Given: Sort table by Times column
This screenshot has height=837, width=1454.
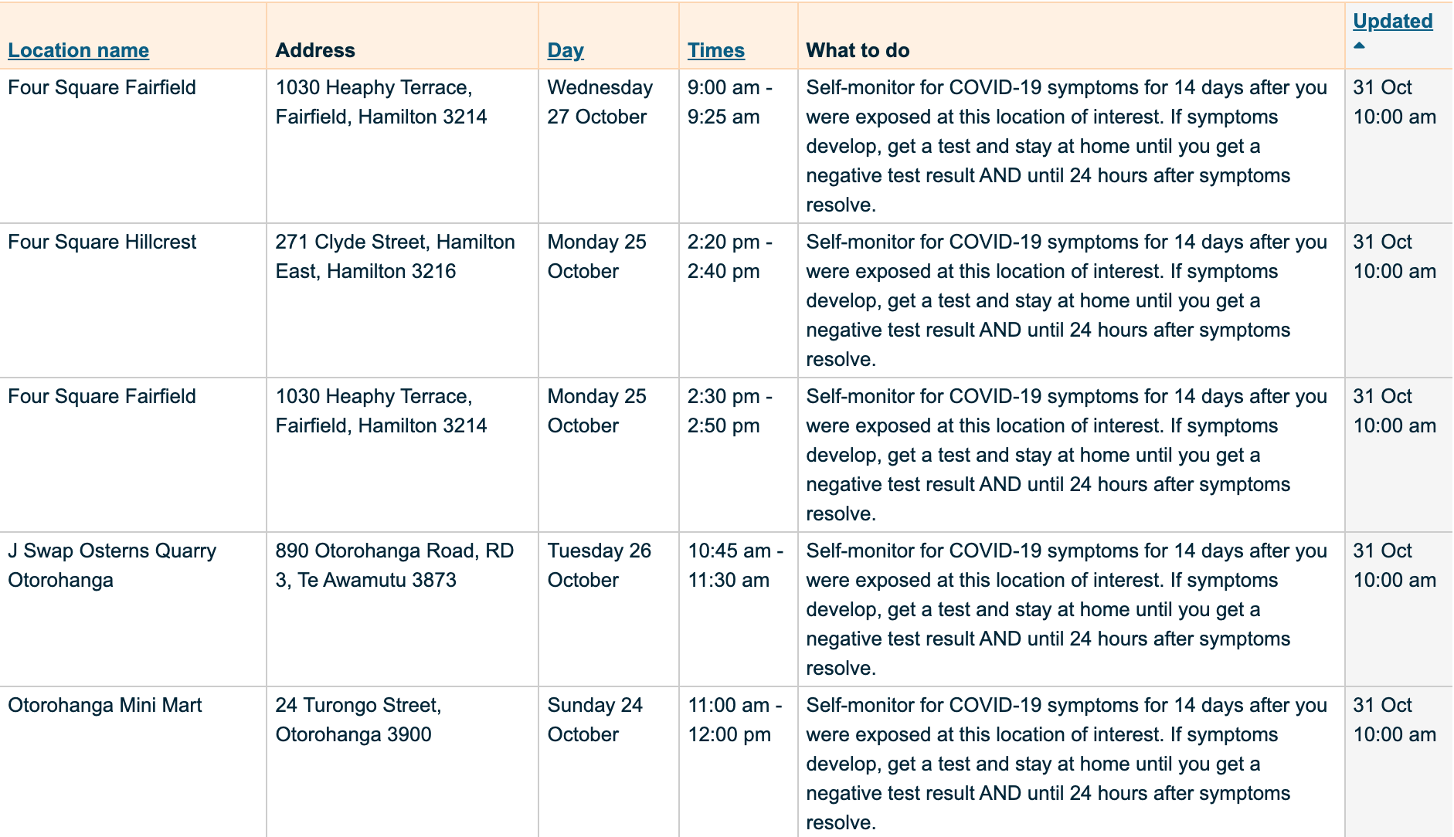Looking at the screenshot, I should pyautogui.click(x=715, y=50).
